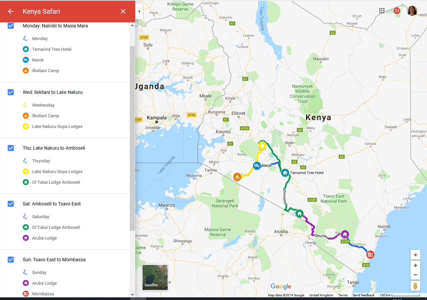This screenshot has height=300, width=427.
Task: Click the layer title "Monday: Nairobi to Masia Mara"
Action: [55, 26]
